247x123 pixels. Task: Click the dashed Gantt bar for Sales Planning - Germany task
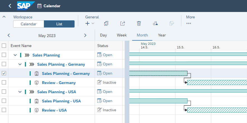(158, 73)
